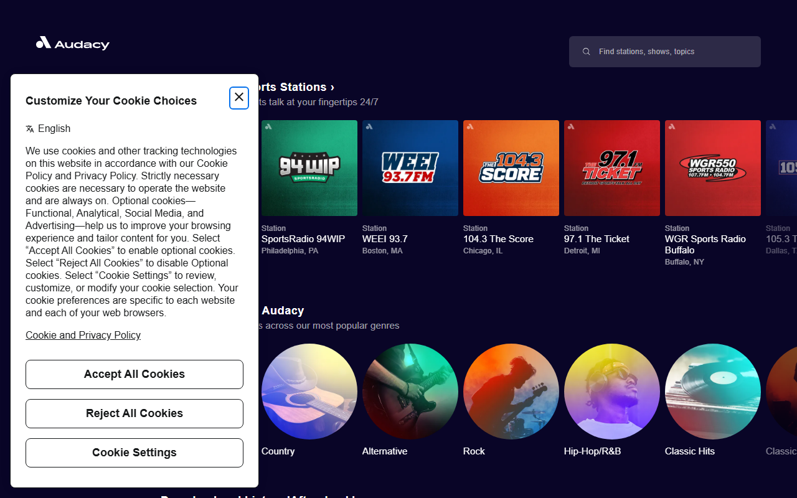The width and height of the screenshot is (797, 498).
Task: Click the Audacy logo
Action: click(73, 43)
